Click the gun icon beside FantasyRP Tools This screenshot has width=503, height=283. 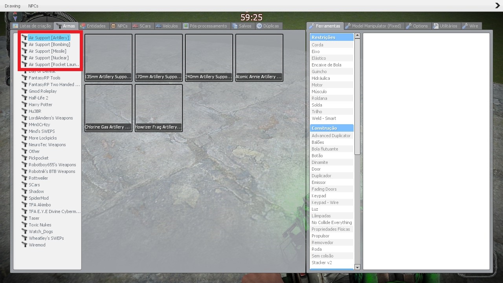pyautogui.click(x=24, y=78)
